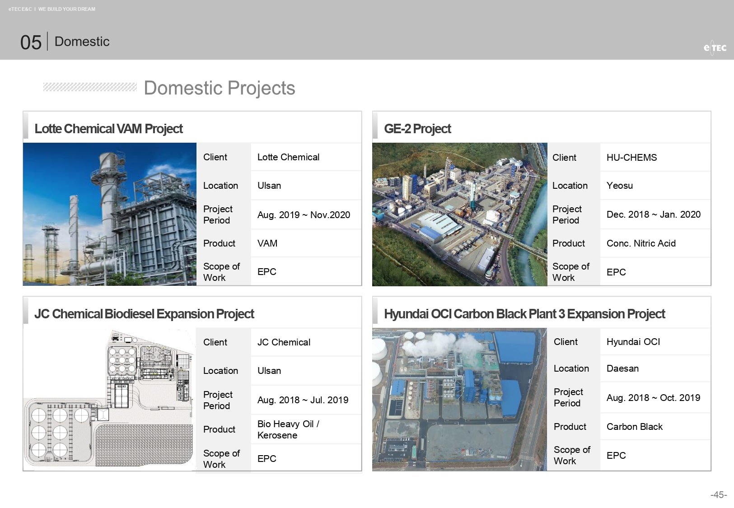
Task: Click the eTEC logo in the header
Action: click(x=715, y=47)
